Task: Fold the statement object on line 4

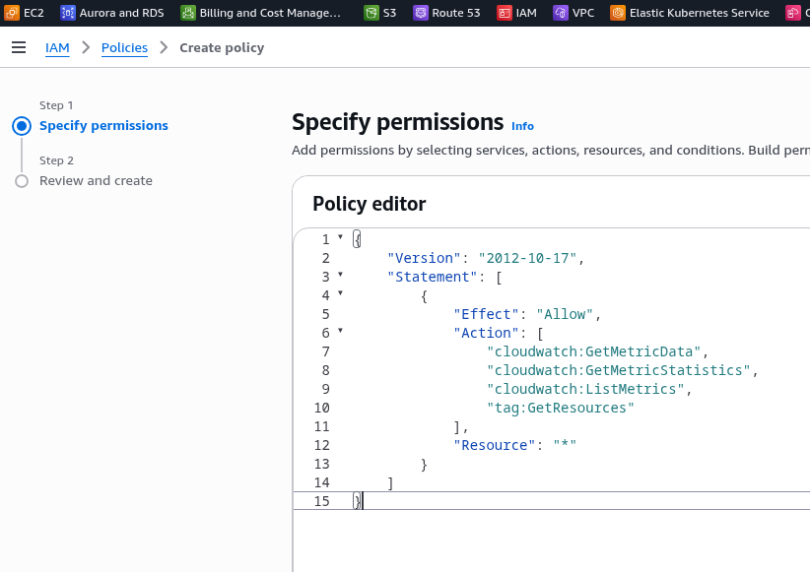Action: coord(341,293)
